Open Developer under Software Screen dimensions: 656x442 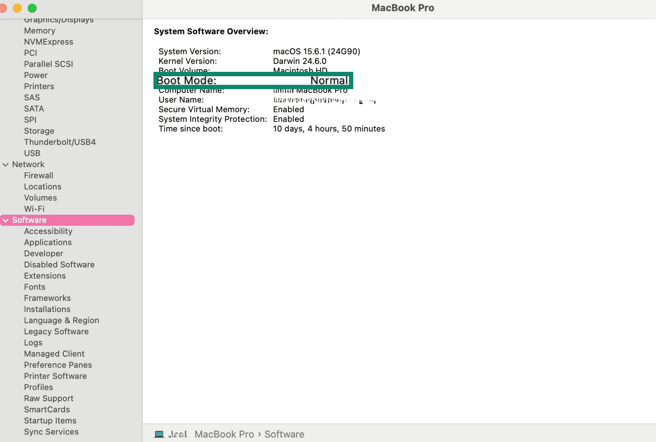[x=43, y=253]
